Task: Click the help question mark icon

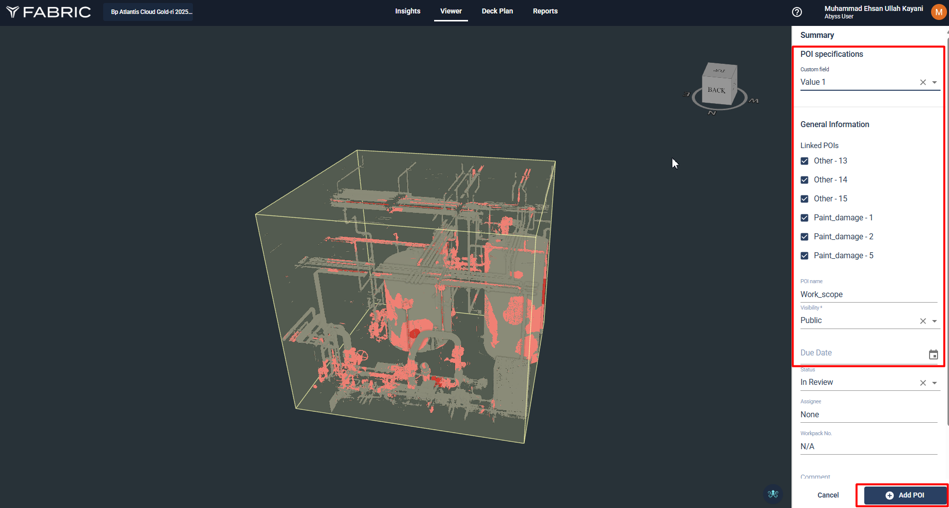Action: [796, 12]
